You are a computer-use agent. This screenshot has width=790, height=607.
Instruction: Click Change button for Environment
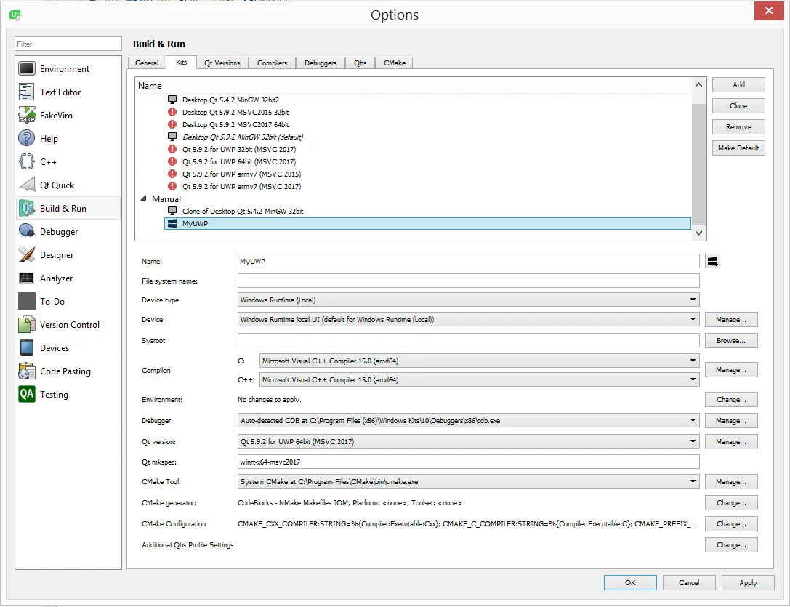click(x=731, y=399)
